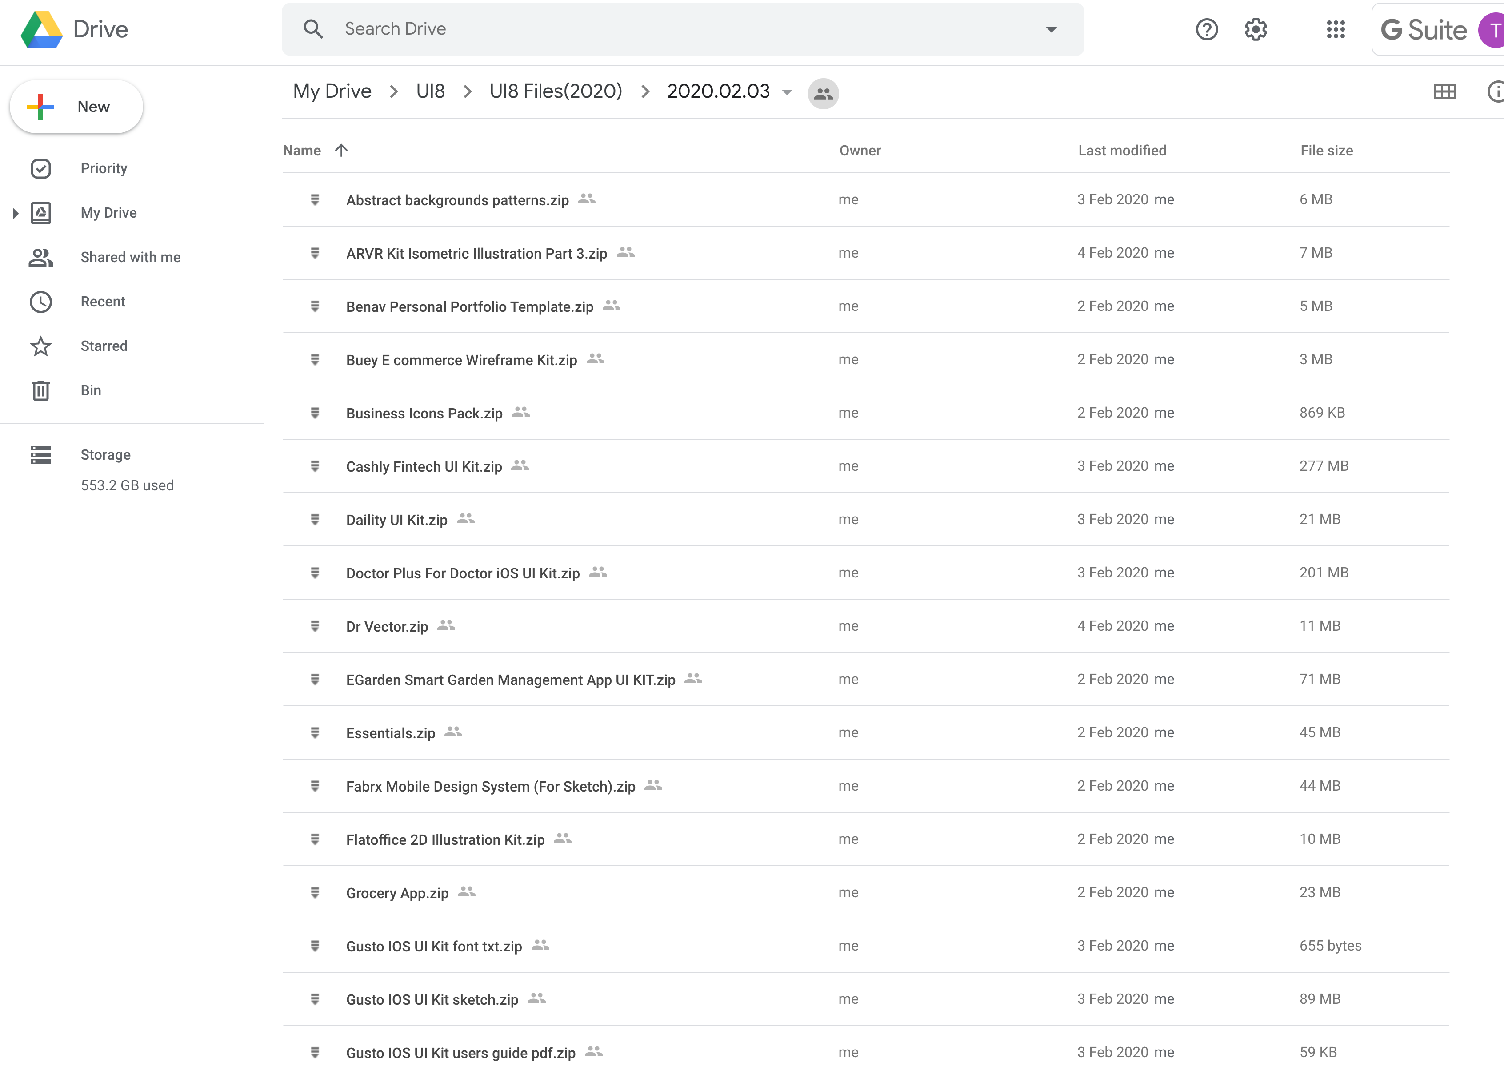Click the shared folder people icon
Screen dimensions: 1504x1074
(x=823, y=93)
